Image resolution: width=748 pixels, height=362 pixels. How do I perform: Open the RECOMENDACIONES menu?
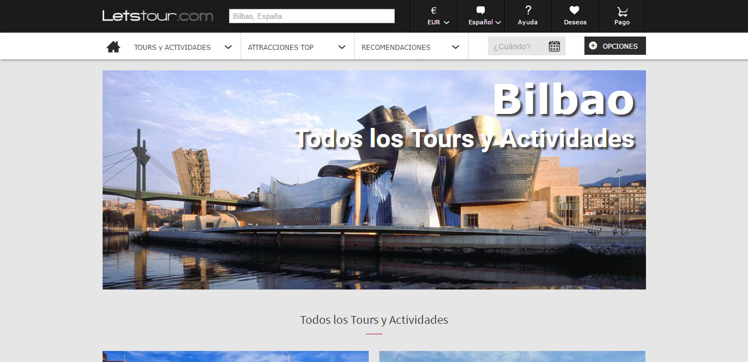[396, 48]
